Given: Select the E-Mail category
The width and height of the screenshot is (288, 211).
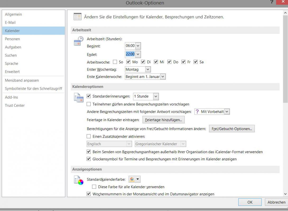Looking at the screenshot, I should click(x=34, y=22).
